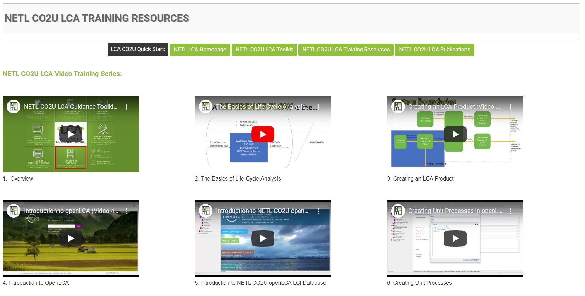
Task: Click caption '1. Overview'
Action: coord(18,178)
